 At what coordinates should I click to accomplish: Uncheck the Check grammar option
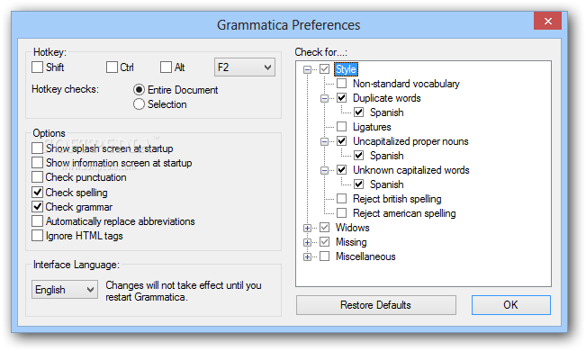[37, 207]
